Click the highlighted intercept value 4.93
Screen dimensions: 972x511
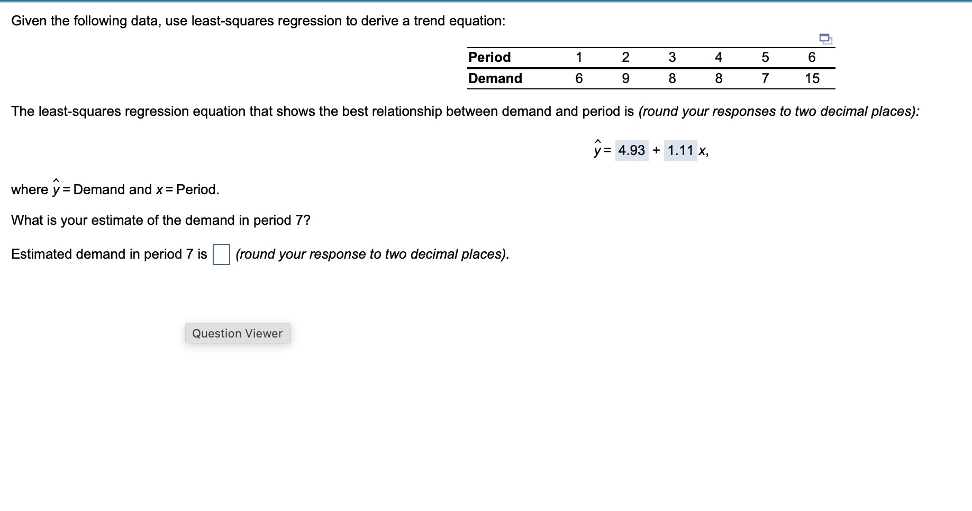[x=631, y=150]
